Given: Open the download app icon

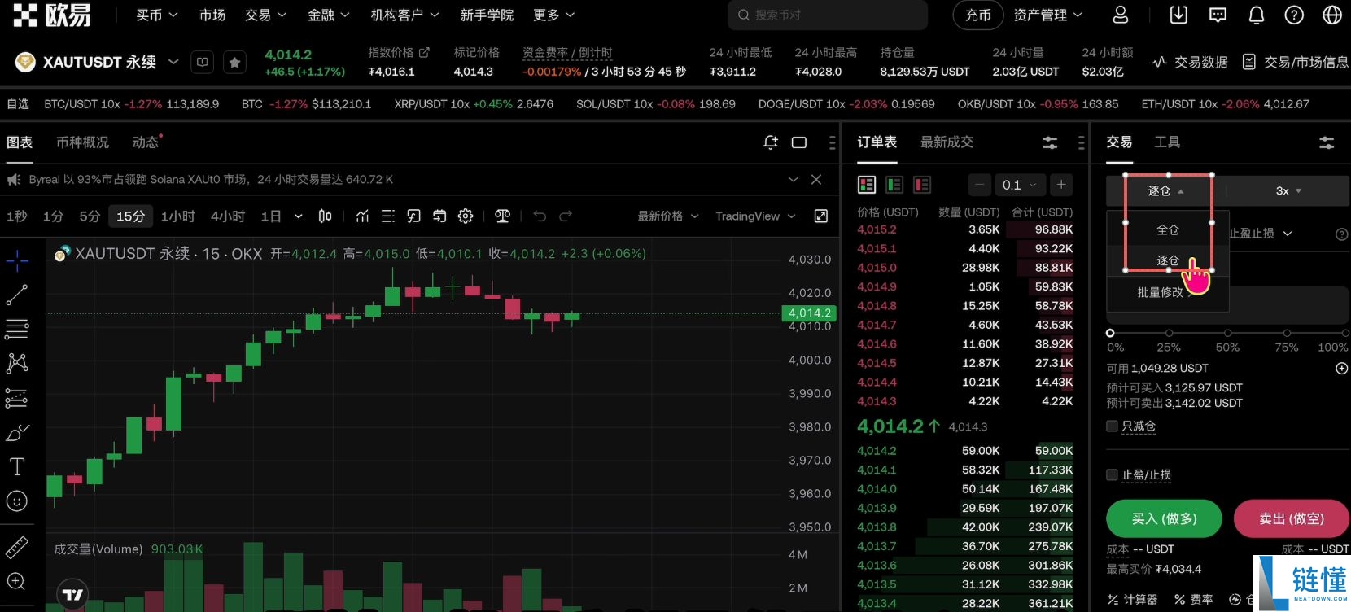Looking at the screenshot, I should click(x=1178, y=15).
